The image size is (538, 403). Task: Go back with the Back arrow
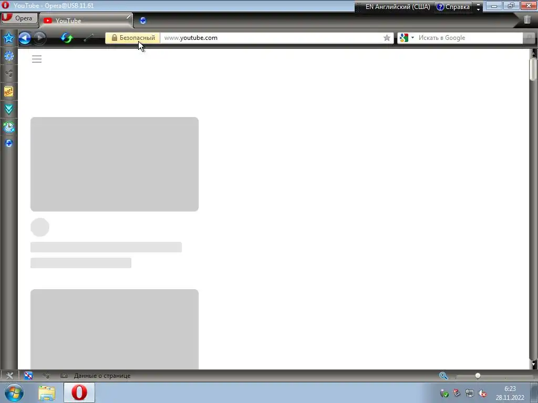(25, 38)
